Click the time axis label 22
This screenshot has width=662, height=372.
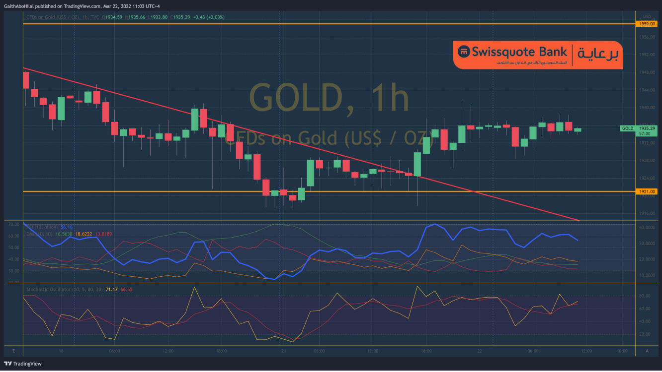coord(480,351)
